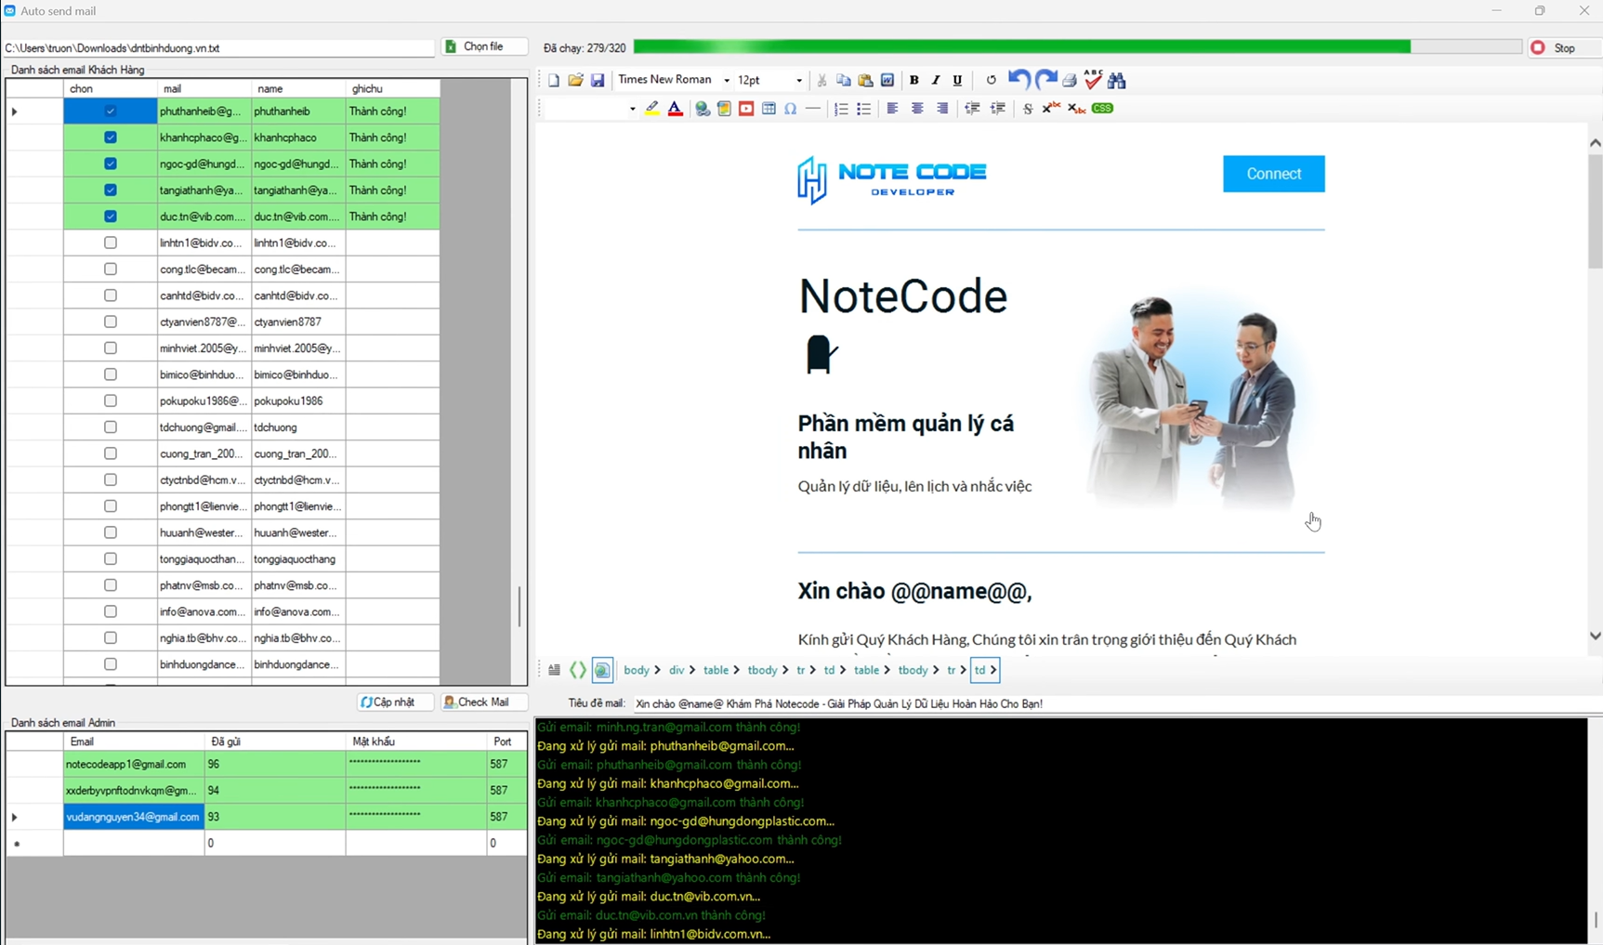Open the Times New Roman font dropdown
This screenshot has height=945, width=1603.
tap(726, 81)
